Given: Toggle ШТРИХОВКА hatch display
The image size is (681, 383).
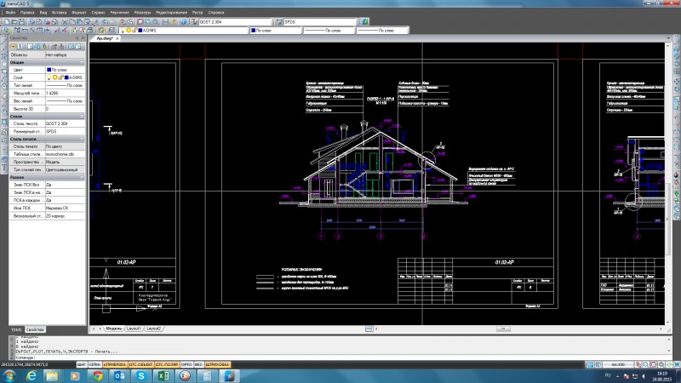Looking at the screenshot, I should point(217,364).
